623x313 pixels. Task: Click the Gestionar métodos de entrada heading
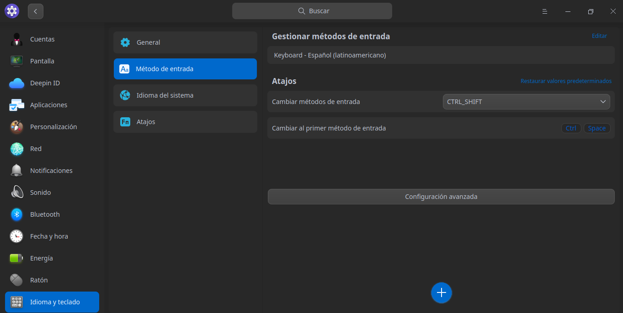331,37
